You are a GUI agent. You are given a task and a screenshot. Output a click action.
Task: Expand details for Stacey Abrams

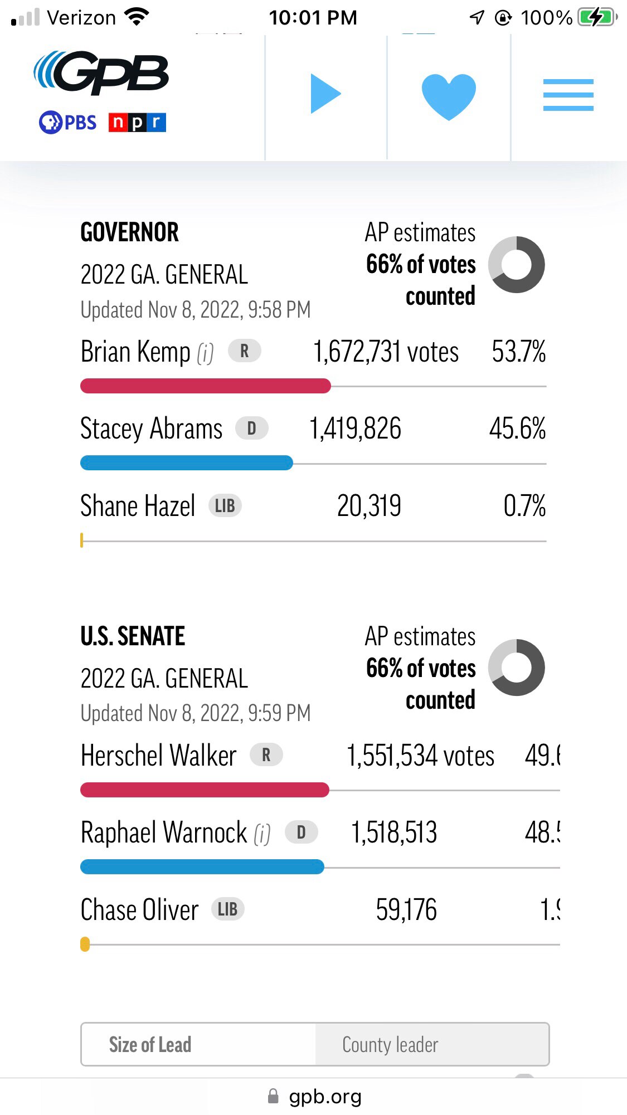[x=150, y=428]
